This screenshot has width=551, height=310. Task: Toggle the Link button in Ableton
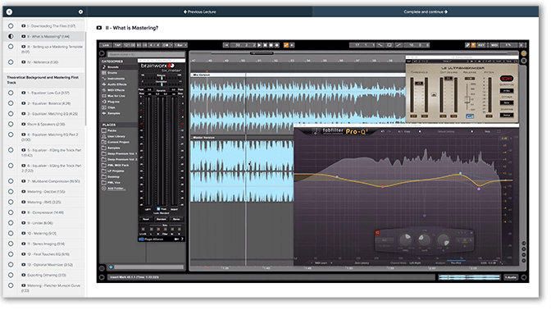(106, 45)
